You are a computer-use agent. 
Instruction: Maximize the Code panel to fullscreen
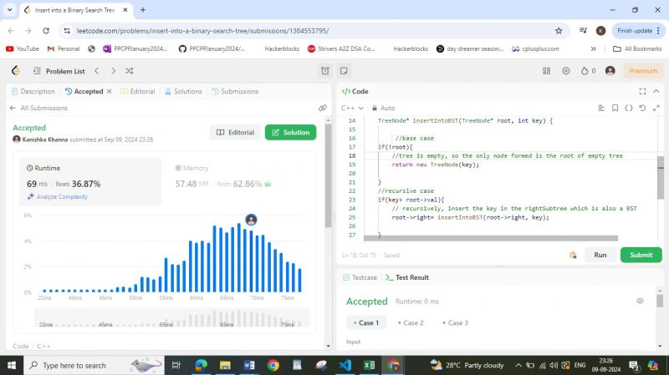click(642, 91)
